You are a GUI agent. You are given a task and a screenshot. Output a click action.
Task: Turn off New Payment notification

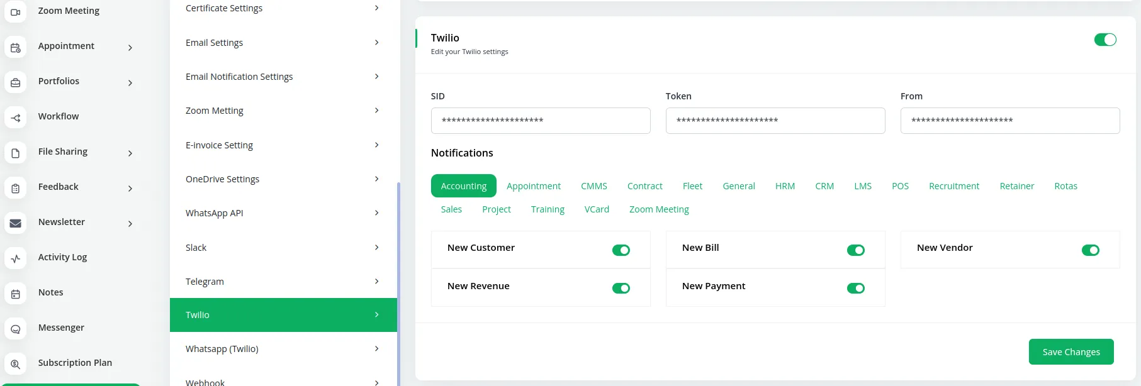tap(855, 289)
